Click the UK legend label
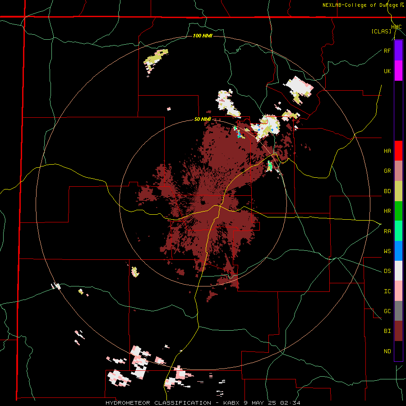 [387, 71]
